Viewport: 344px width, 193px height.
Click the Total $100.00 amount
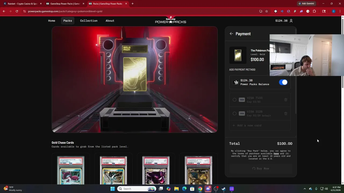(285, 143)
